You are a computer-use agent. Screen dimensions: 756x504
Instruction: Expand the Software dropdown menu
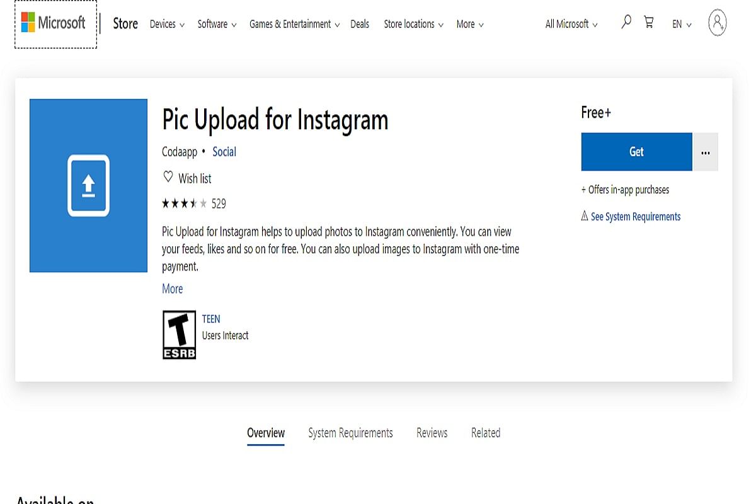tap(217, 24)
